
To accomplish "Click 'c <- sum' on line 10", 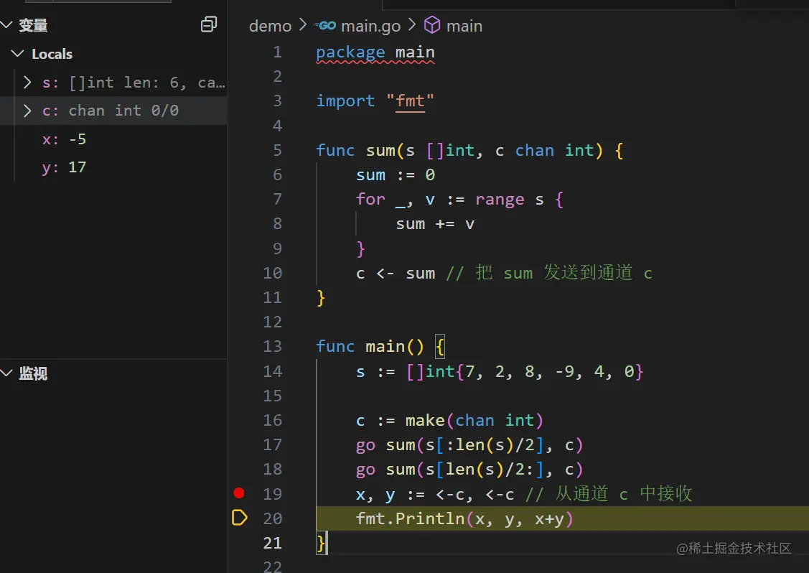I will pyautogui.click(x=396, y=273).
